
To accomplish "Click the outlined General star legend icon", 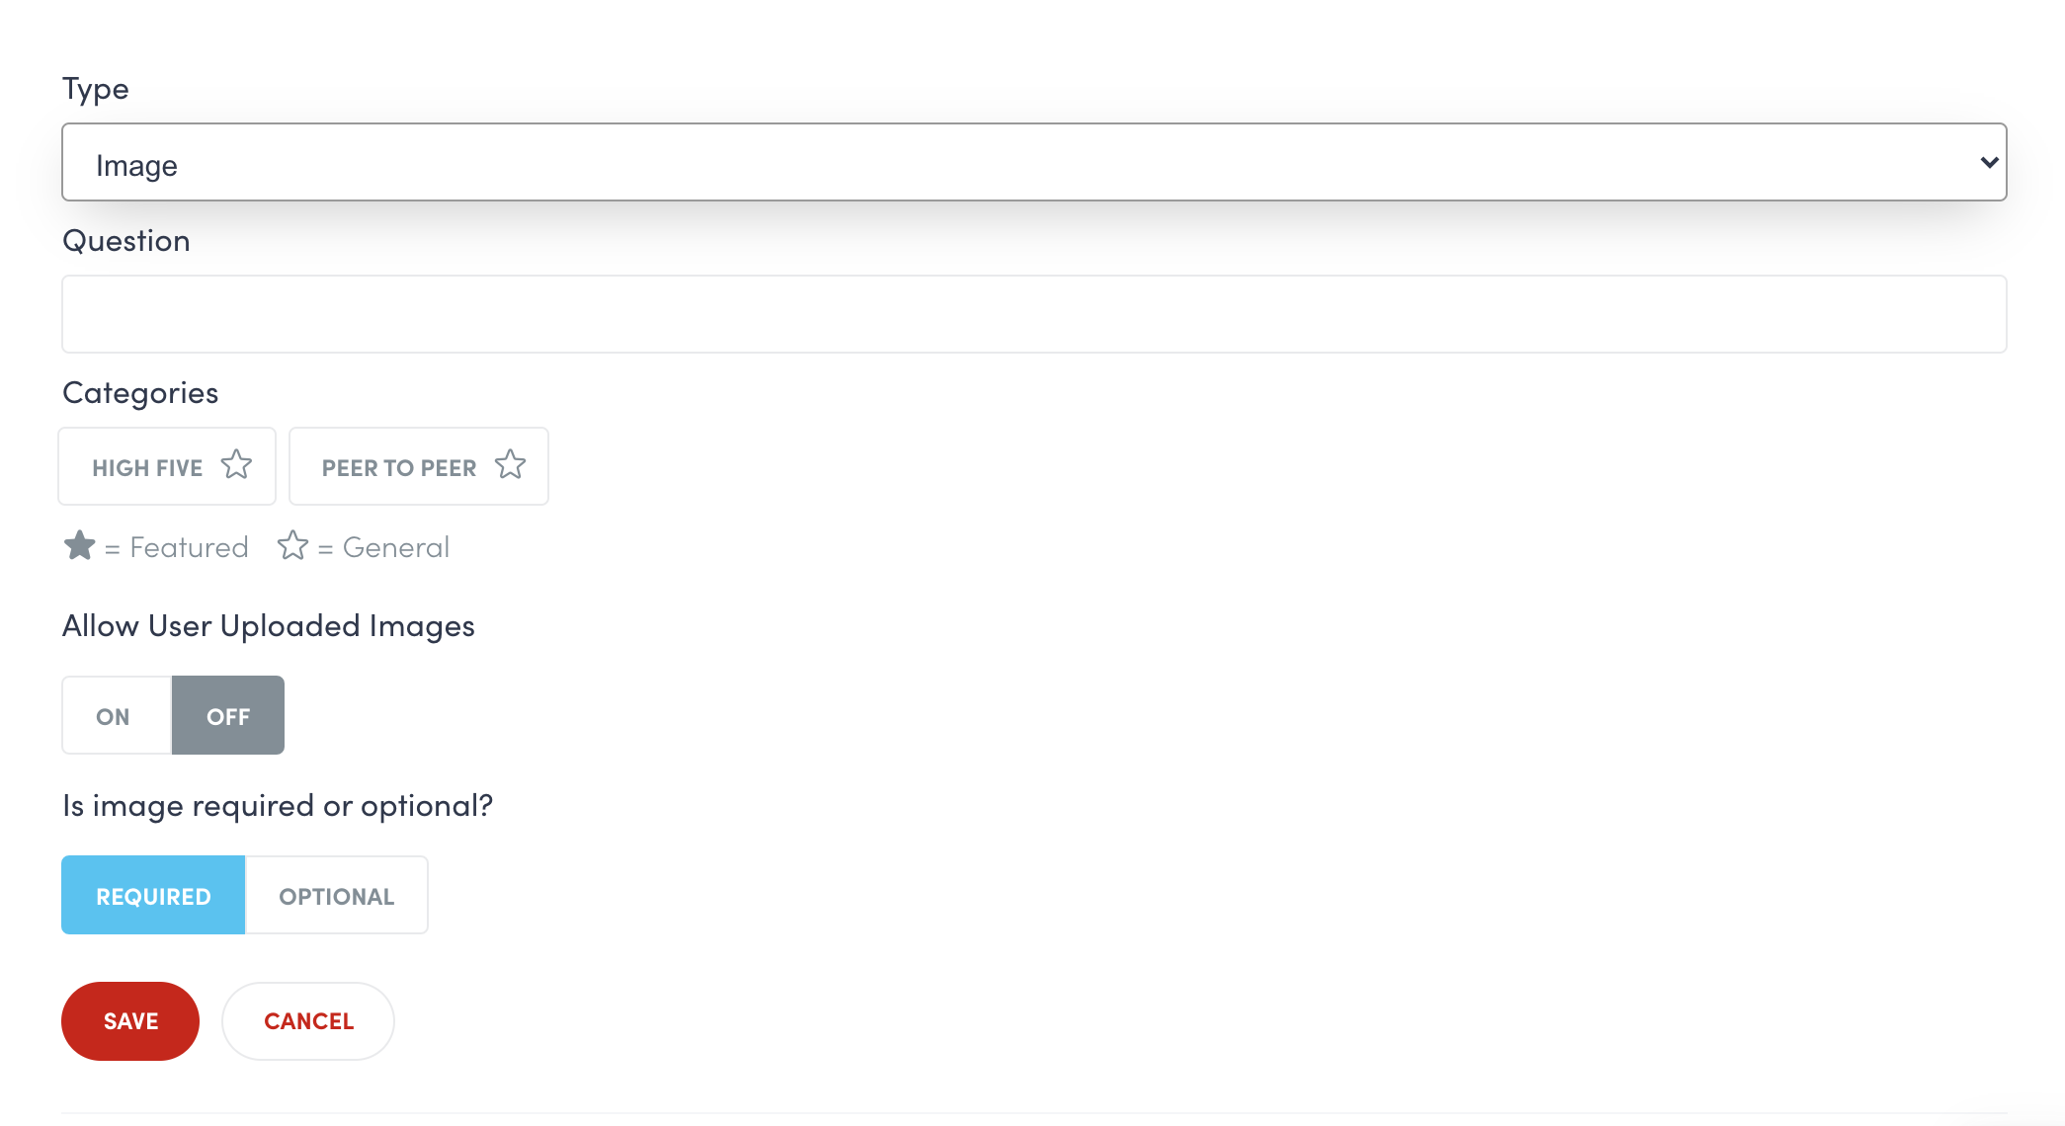I will [292, 545].
